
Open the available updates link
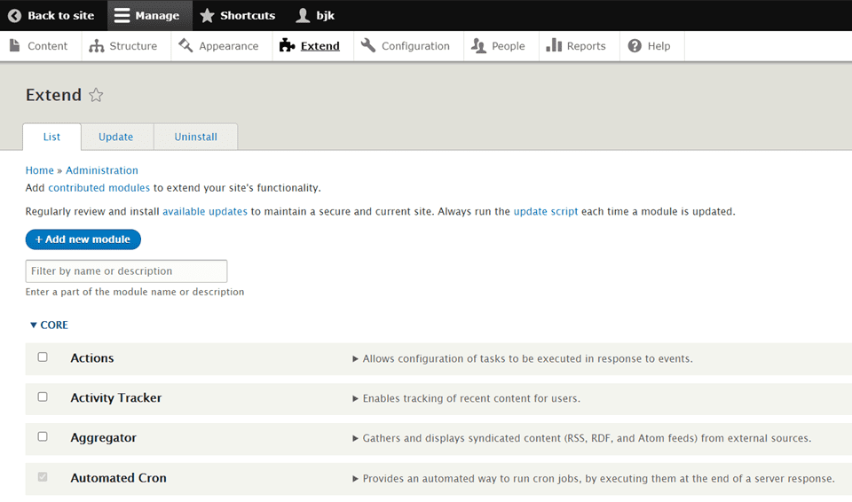pos(205,211)
